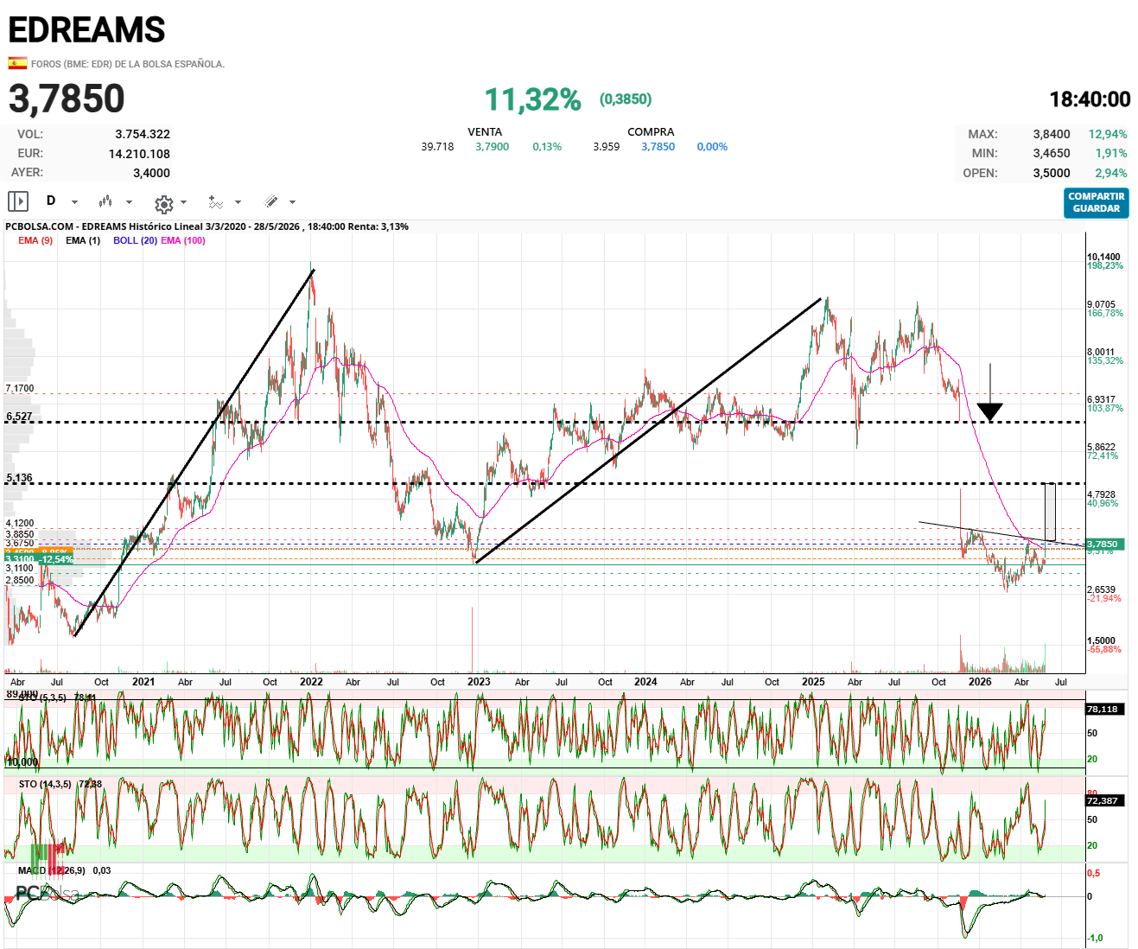
Task: Click the 39.718 sell volume
Action: pos(437,147)
